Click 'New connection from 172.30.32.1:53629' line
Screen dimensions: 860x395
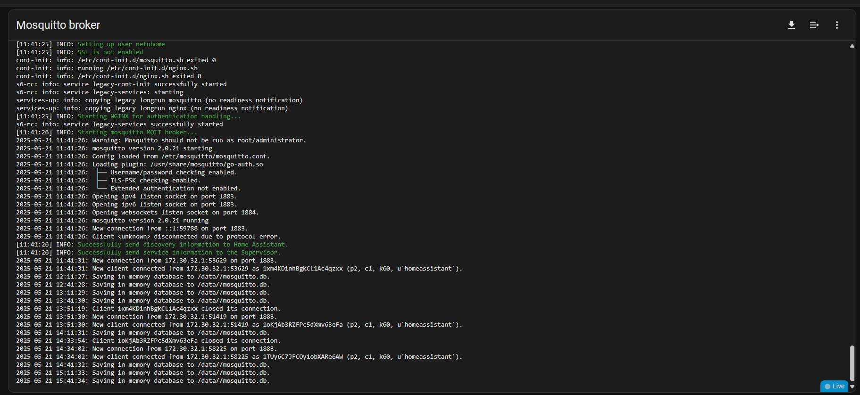tap(147, 261)
